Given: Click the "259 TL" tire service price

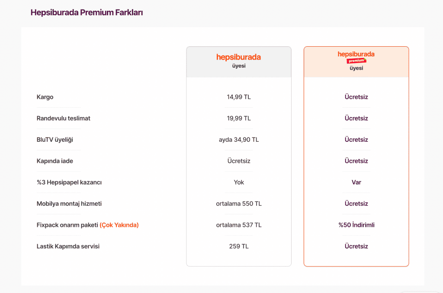Looking at the screenshot, I should point(239,246).
